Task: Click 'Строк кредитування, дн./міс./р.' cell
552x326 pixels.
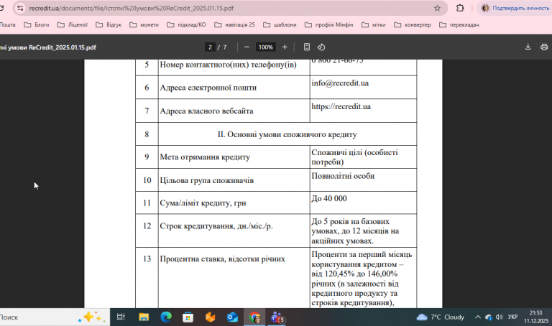Action: click(234, 230)
